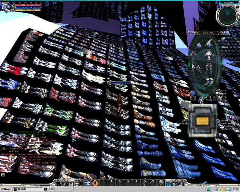Click the equipped boots slot
The width and height of the screenshot is (240, 192).
[209, 82]
